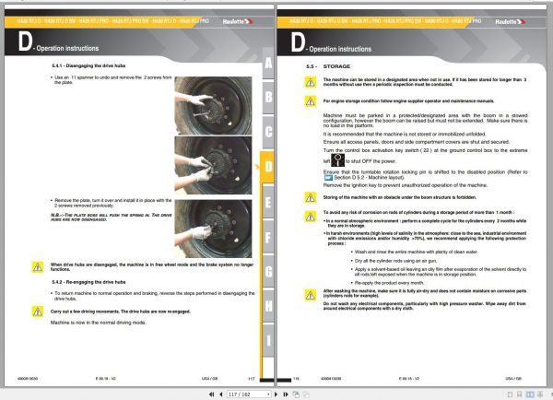
Task: Switch to single page continuous scrolling view
Action: (x=520, y=394)
